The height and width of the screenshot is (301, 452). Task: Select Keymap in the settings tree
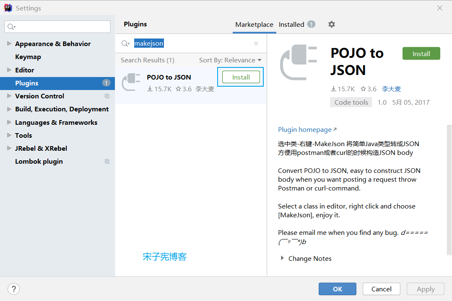[28, 57]
